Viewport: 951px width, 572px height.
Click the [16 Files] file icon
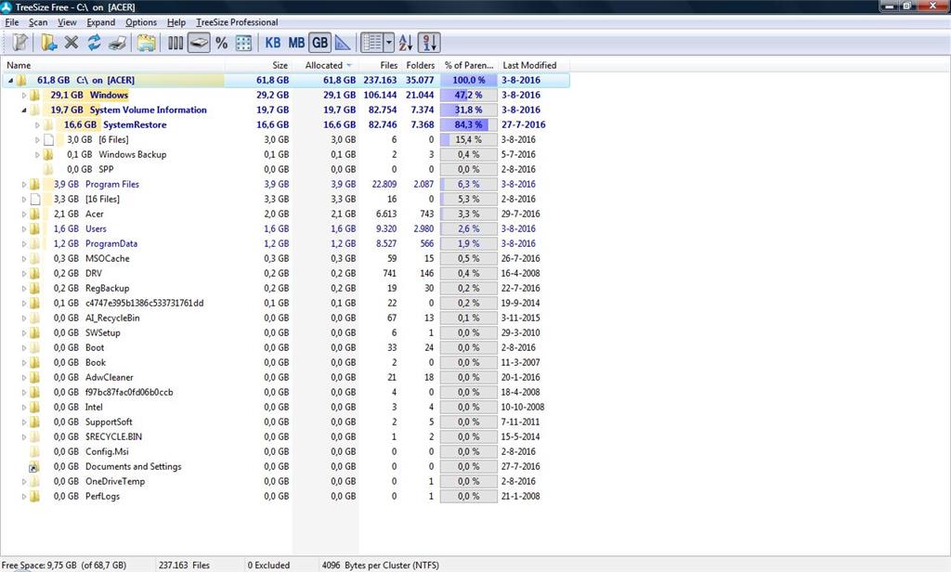35,199
